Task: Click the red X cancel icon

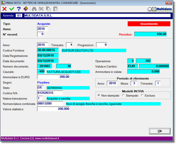Action: (4, 9)
